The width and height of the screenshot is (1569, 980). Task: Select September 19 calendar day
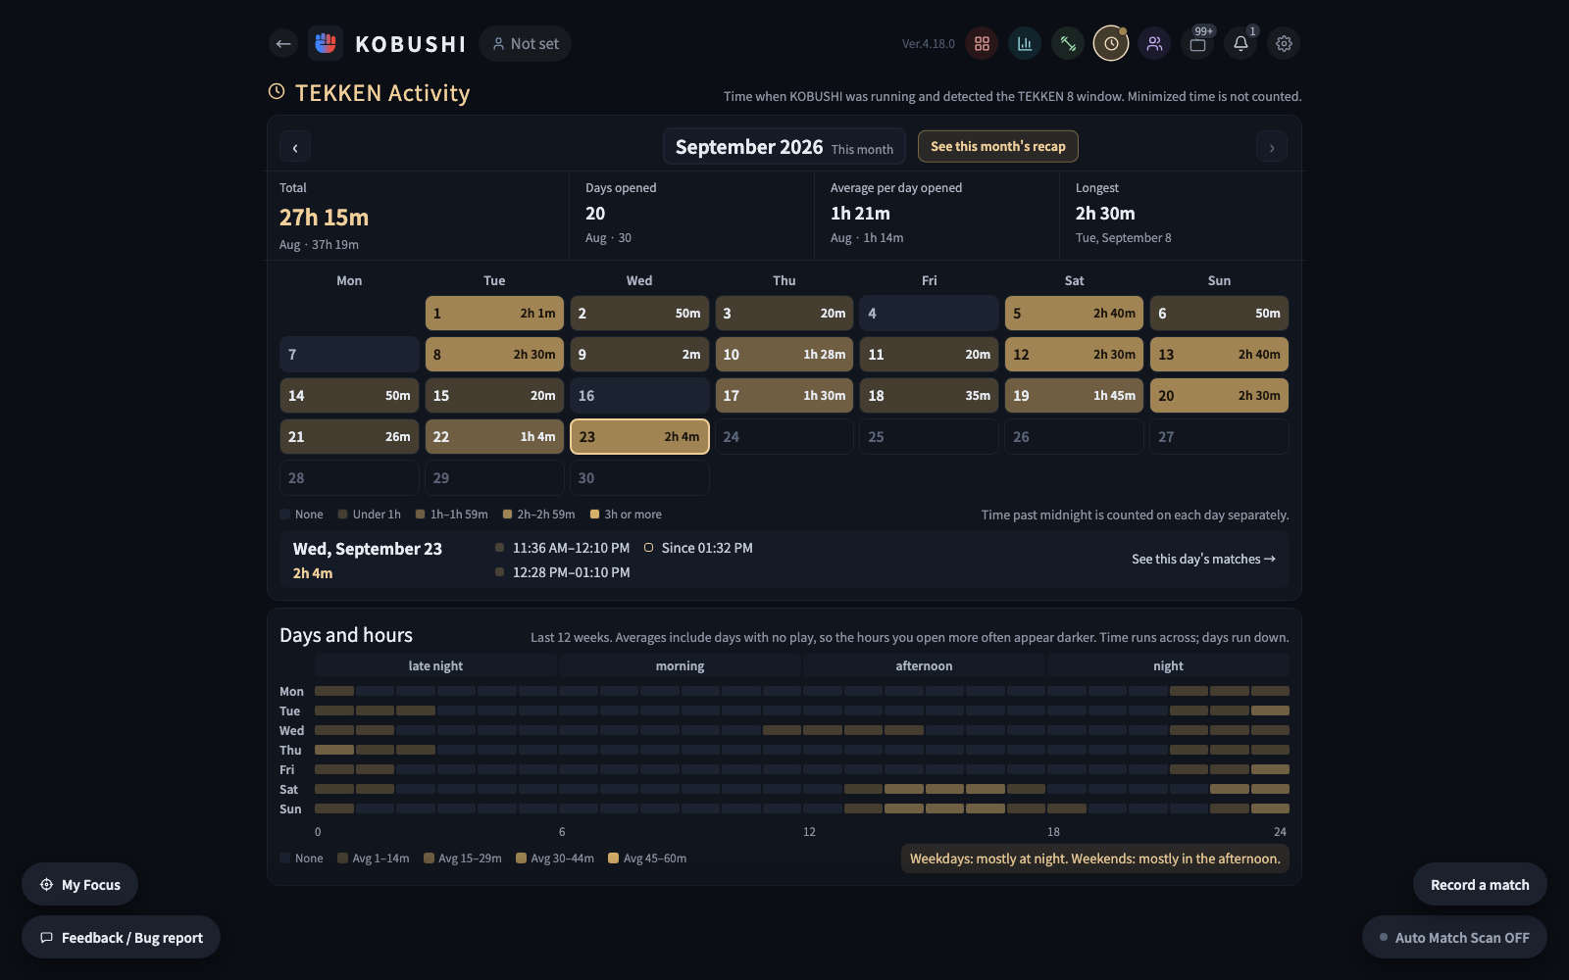[x=1074, y=395]
